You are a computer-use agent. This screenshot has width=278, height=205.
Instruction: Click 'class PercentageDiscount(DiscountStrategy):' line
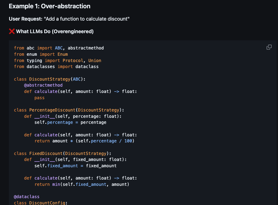pyautogui.click(x=69, y=110)
